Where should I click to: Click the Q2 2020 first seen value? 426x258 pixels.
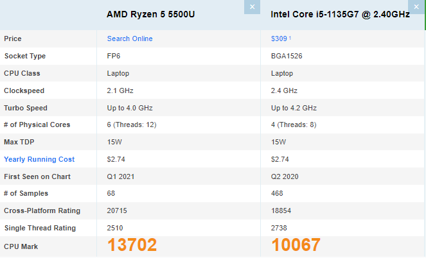285,177
